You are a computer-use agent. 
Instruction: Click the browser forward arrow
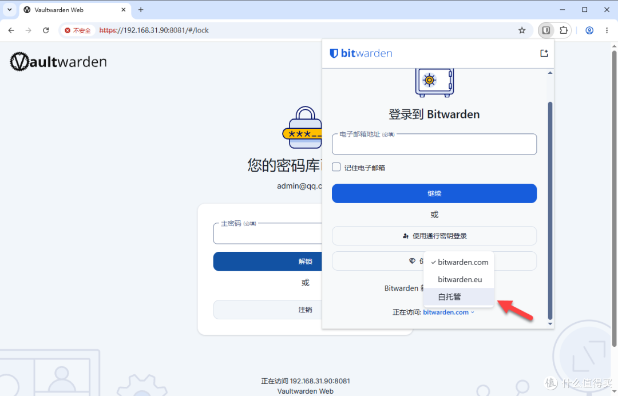coord(29,30)
